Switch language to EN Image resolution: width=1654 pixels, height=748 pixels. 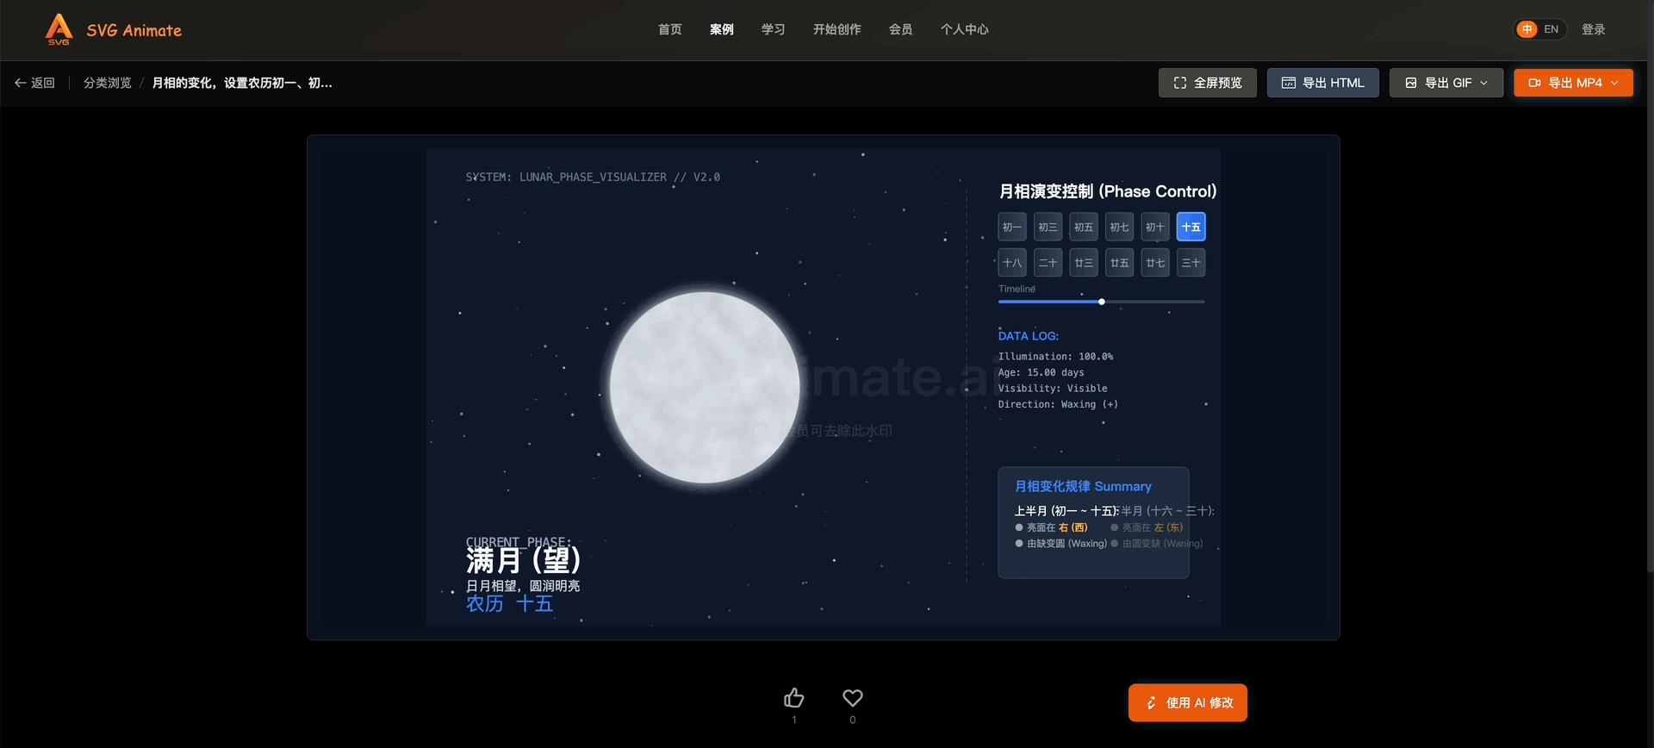point(1551,29)
